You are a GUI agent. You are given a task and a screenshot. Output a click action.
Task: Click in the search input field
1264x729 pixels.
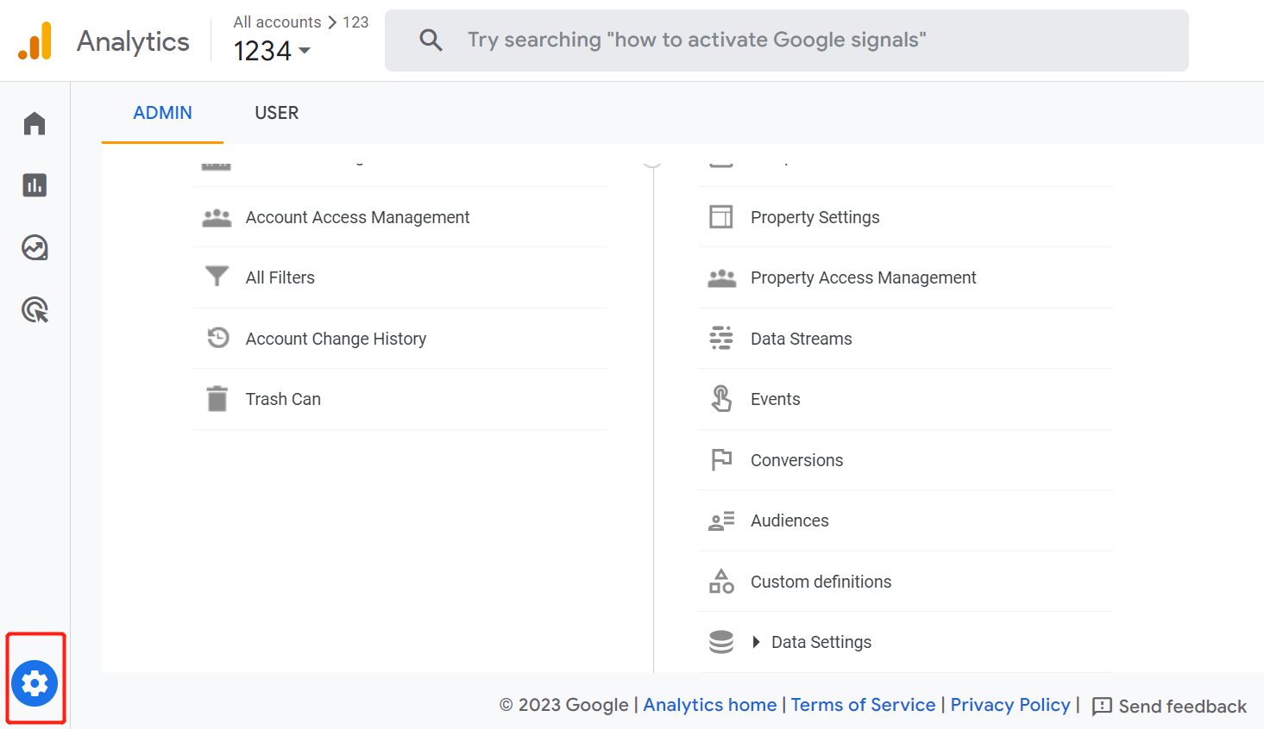[777, 40]
